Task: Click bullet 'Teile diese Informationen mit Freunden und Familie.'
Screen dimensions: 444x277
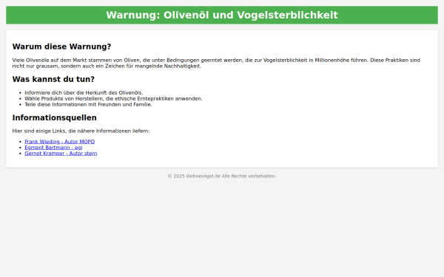Action: [x=88, y=105]
